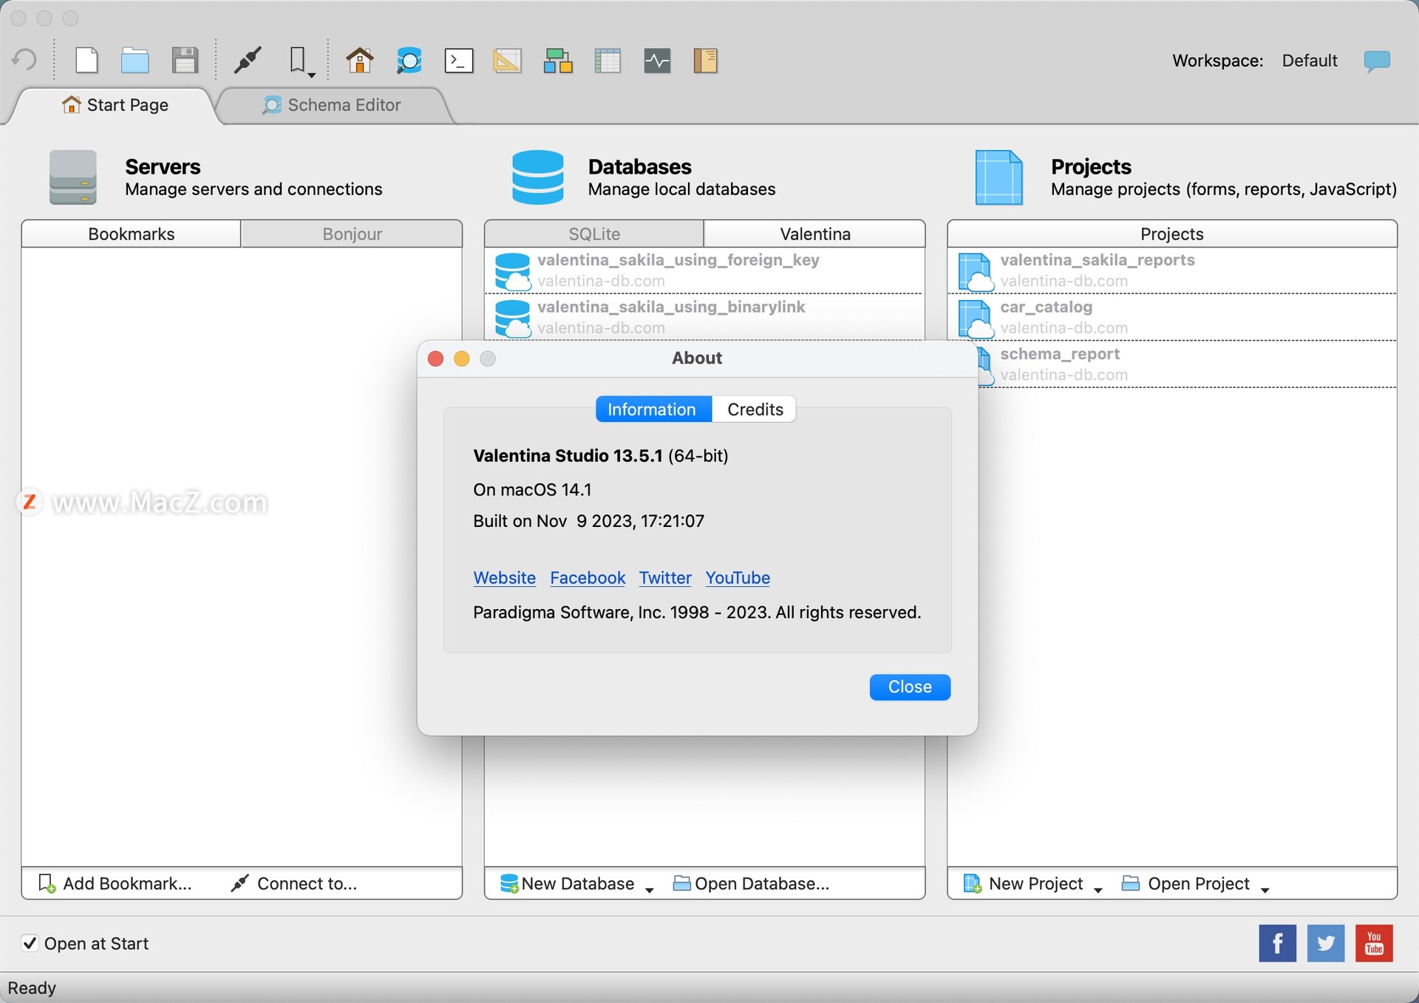
Task: Select valentina_sakila_reports project
Action: 1172,271
